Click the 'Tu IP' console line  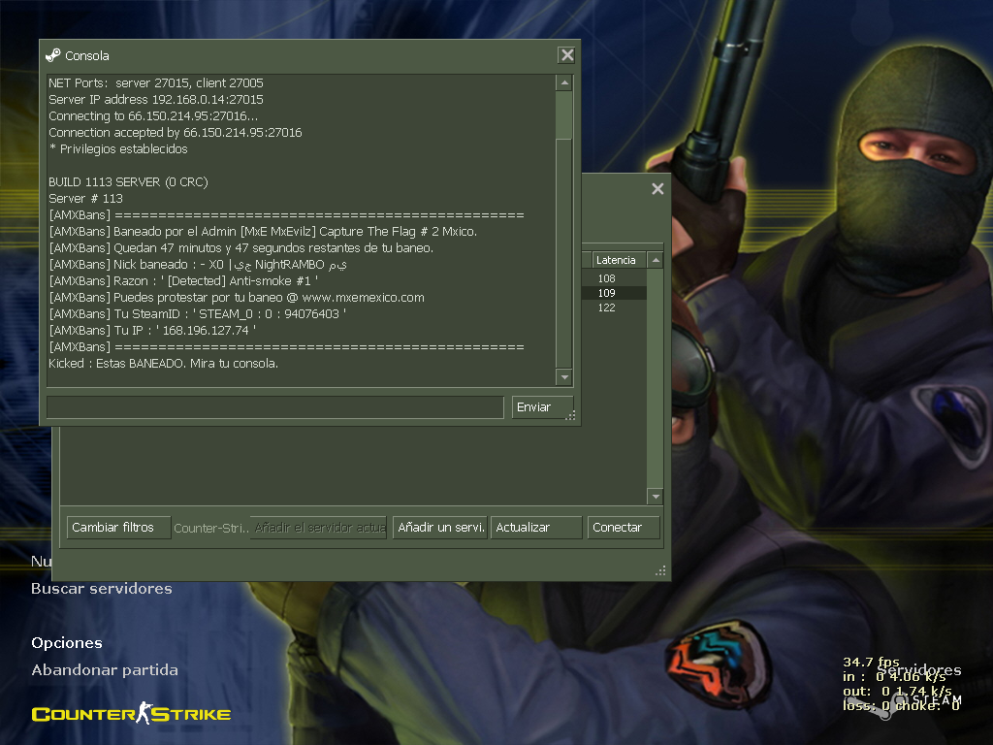click(x=152, y=331)
